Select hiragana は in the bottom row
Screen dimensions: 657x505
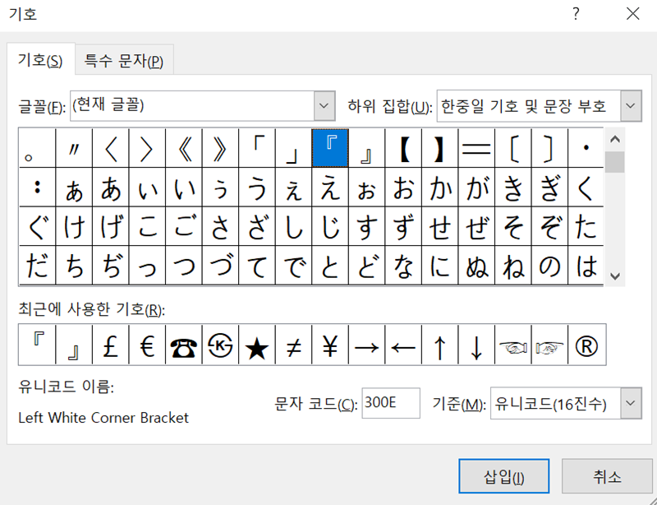[586, 266]
